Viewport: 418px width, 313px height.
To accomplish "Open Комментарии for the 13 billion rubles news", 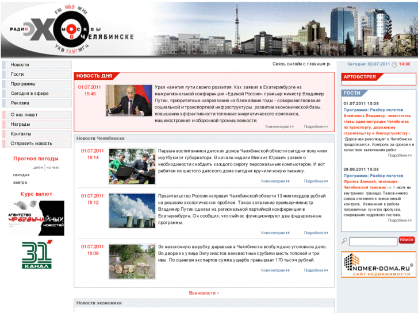I will pyautogui.click(x=275, y=233).
